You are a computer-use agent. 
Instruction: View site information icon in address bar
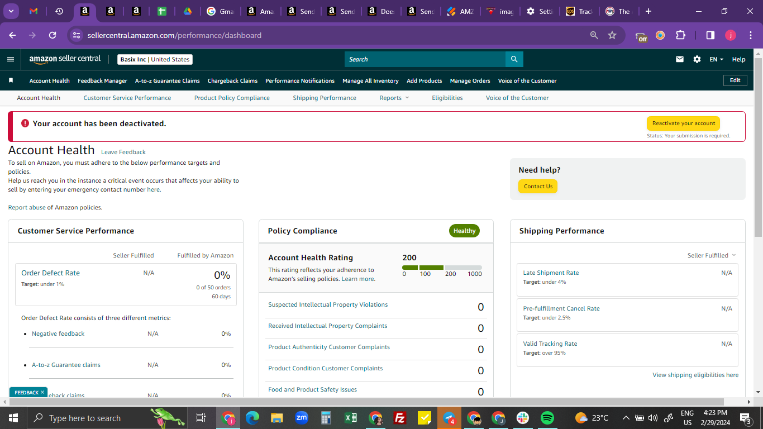[x=77, y=35]
